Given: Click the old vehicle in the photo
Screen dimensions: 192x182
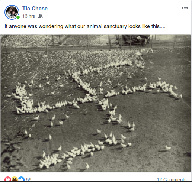Looking at the screenshot, I should pos(136,40).
